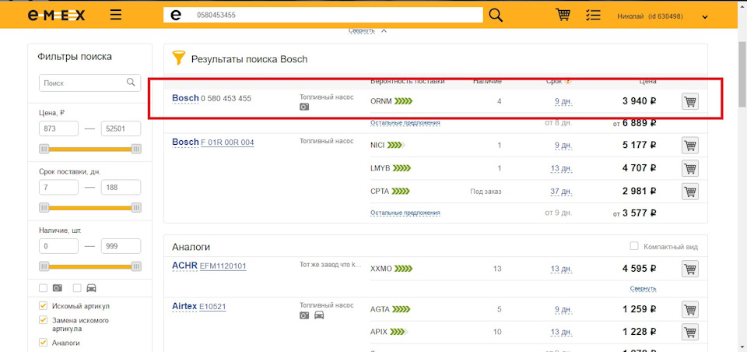This screenshot has height=352, width=747.
Task: Click car icon in filter panel
Action: (92, 288)
